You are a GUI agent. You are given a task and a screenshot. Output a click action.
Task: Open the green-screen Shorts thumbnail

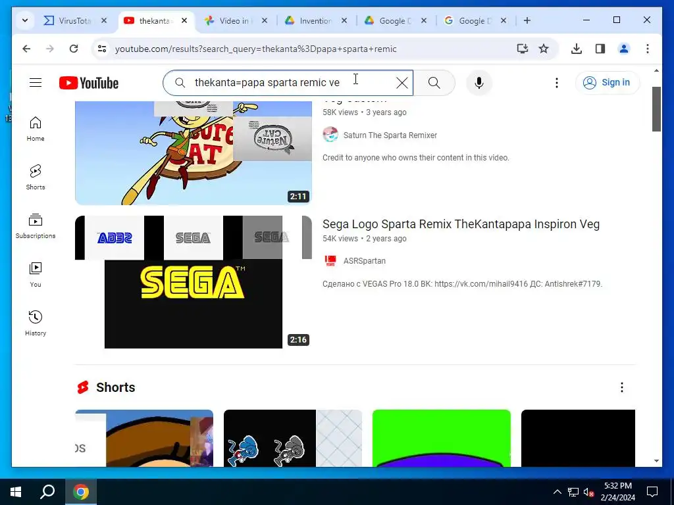(x=442, y=438)
